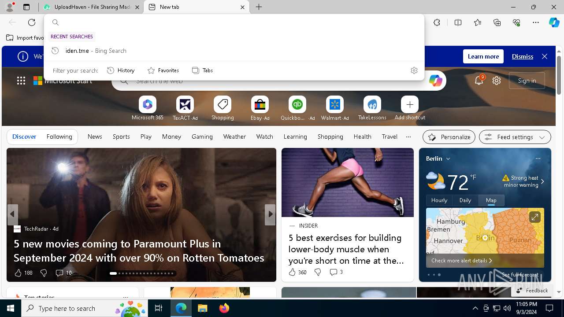Open the Feedback button
564x317 pixels.
(532, 291)
